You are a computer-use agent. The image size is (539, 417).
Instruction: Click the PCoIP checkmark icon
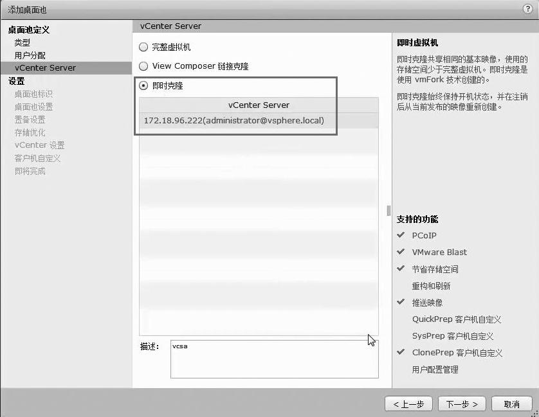[x=401, y=235]
